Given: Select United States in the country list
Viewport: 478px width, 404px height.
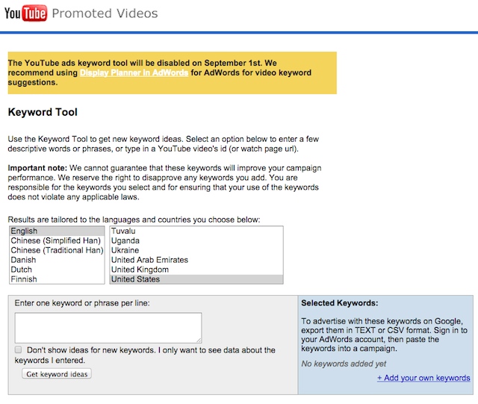Looking at the screenshot, I should [196, 279].
